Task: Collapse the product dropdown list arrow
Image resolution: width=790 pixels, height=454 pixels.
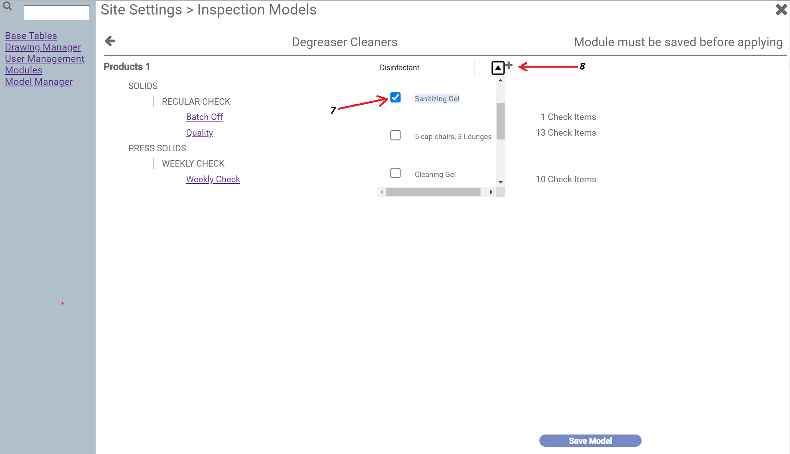Action: [x=498, y=68]
